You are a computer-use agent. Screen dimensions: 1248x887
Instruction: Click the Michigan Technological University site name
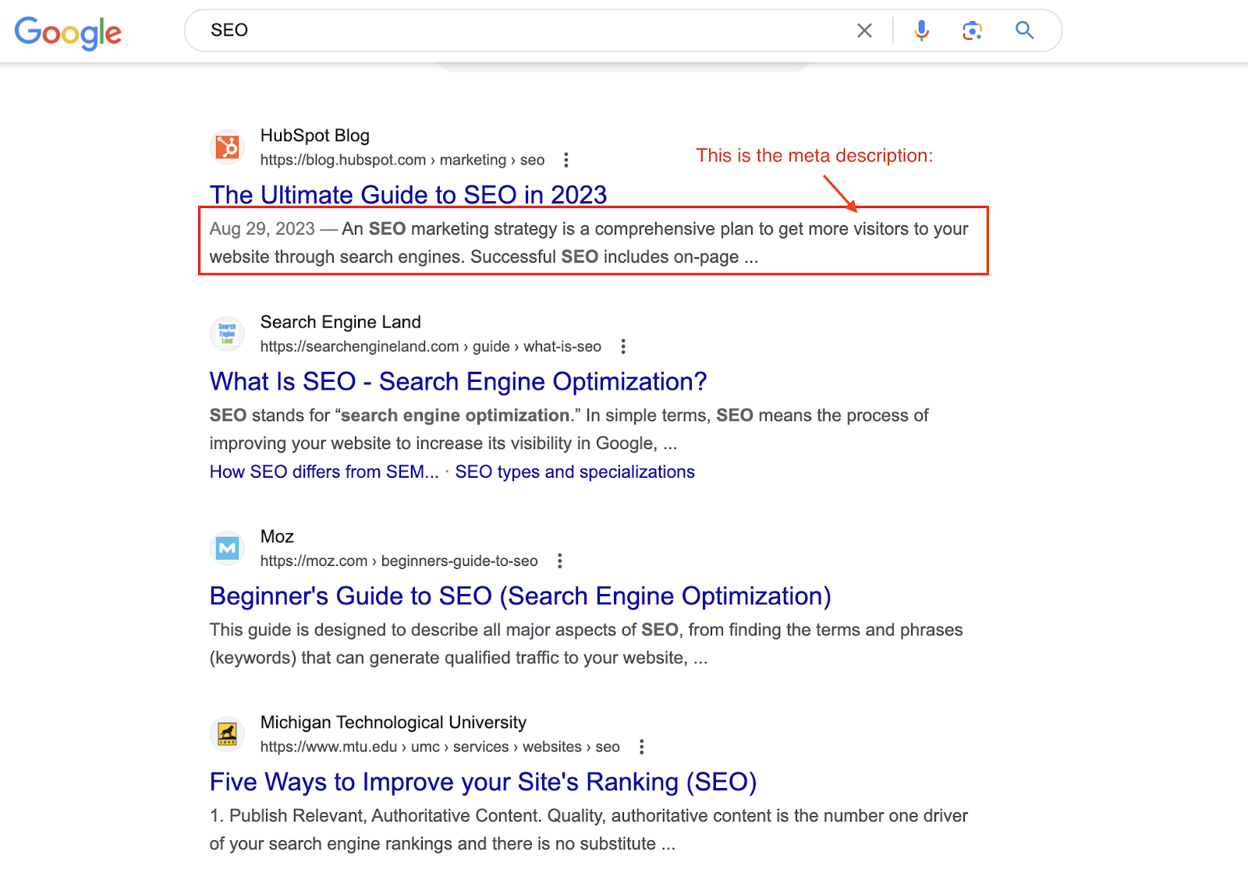tap(393, 723)
